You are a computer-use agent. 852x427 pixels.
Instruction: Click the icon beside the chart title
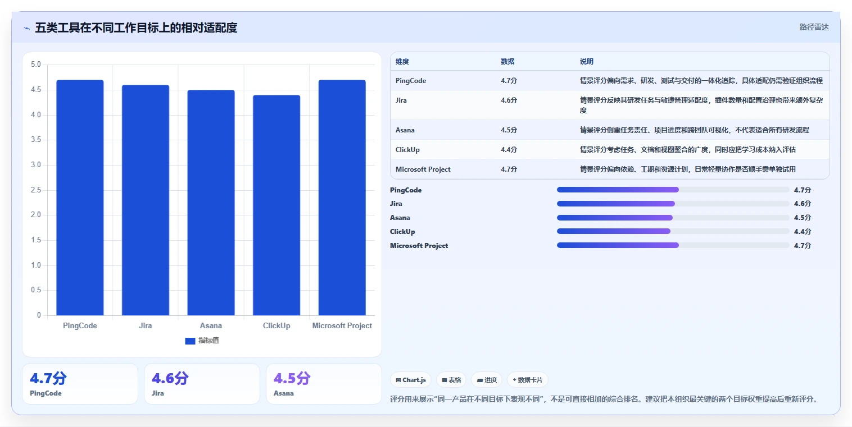point(26,28)
